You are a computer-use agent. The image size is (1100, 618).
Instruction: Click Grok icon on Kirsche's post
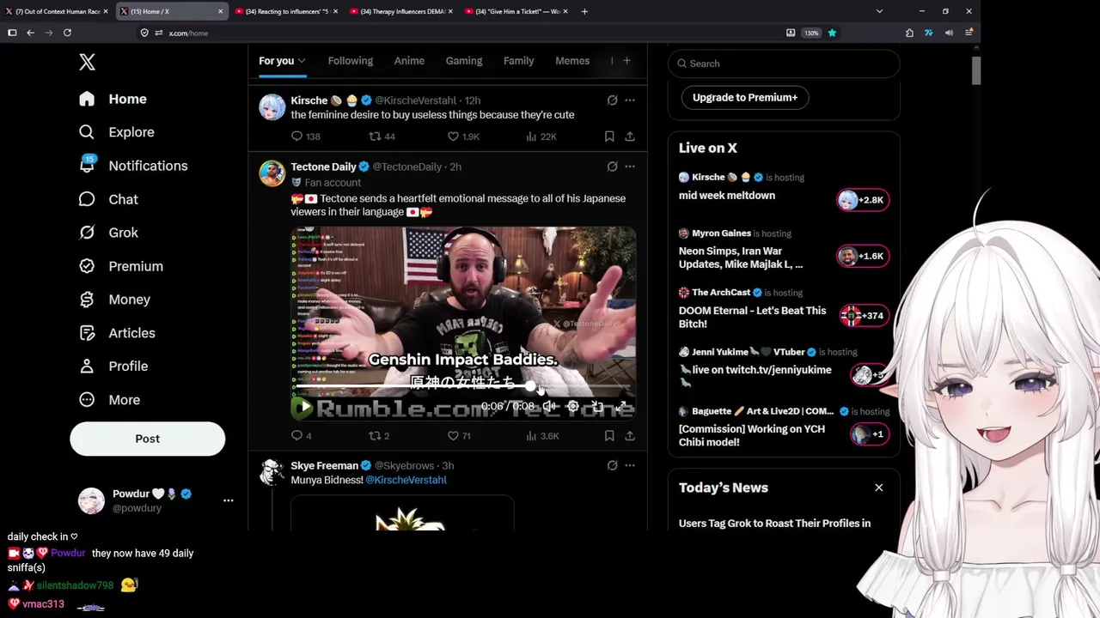click(x=612, y=100)
